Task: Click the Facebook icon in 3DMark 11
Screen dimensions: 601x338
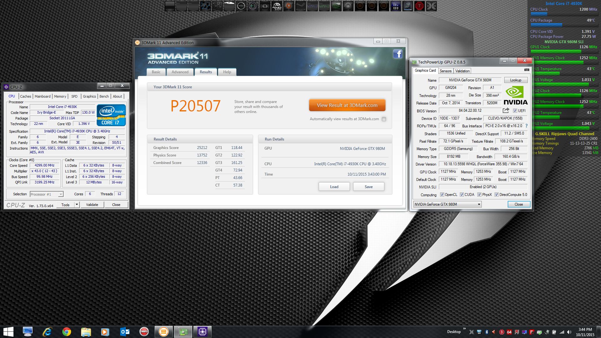Action: [398, 54]
